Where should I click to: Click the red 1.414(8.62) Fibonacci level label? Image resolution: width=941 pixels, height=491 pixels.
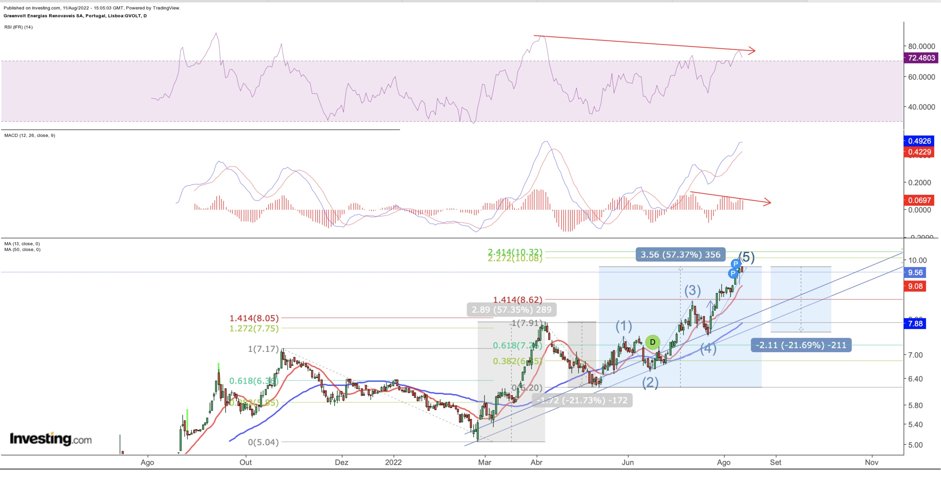[518, 300]
